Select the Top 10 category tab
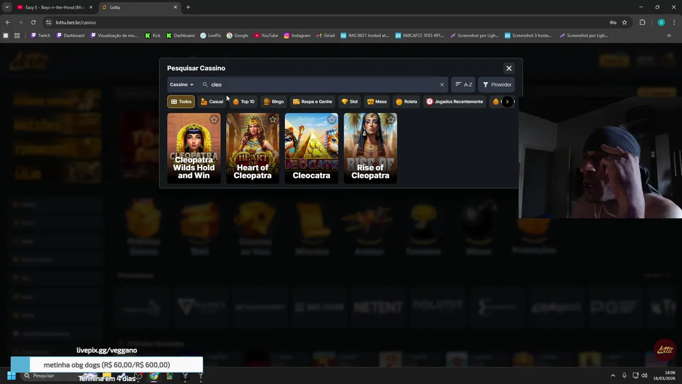682x384 pixels. point(243,101)
